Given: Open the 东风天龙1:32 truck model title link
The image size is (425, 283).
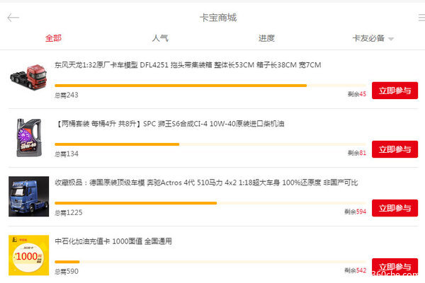Looking at the screenshot, I should (188, 65).
